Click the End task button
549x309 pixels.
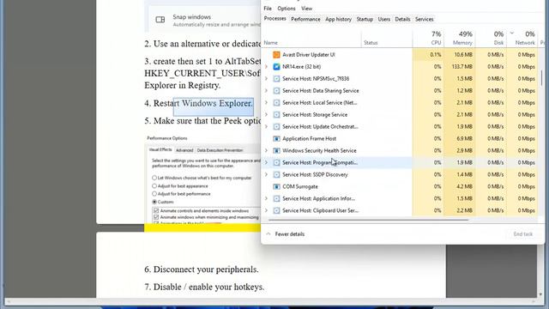pos(522,234)
